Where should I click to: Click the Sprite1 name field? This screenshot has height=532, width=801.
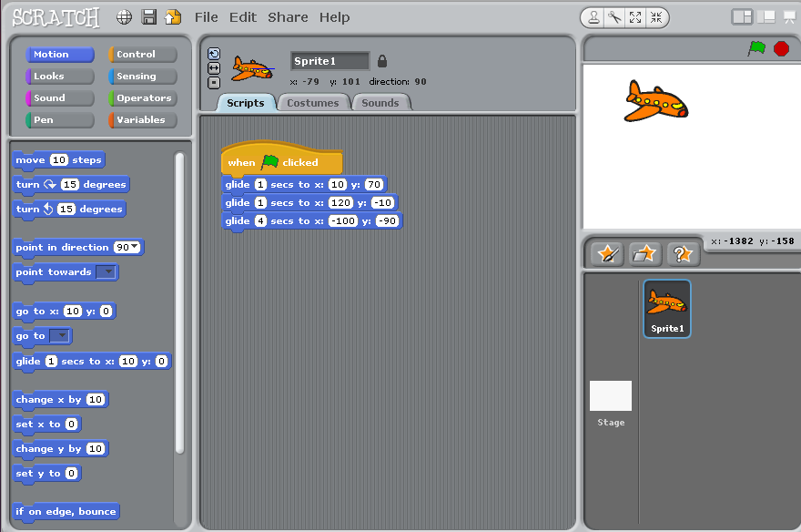tap(330, 61)
